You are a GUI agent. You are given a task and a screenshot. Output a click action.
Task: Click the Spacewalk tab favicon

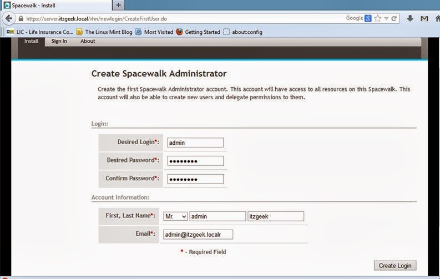[7, 6]
